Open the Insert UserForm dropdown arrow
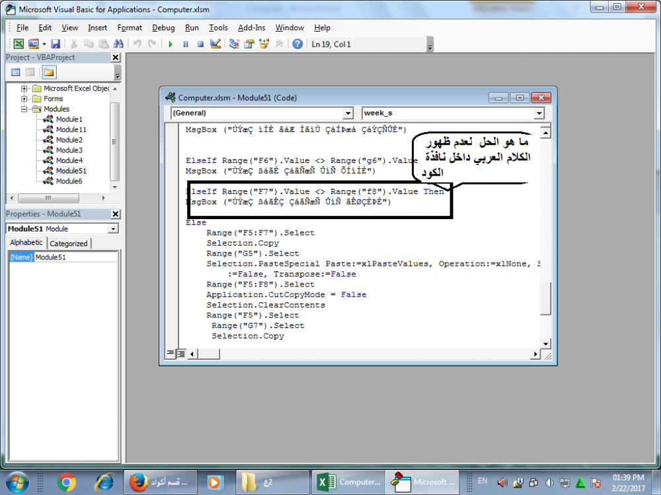The image size is (661, 495). point(44,44)
